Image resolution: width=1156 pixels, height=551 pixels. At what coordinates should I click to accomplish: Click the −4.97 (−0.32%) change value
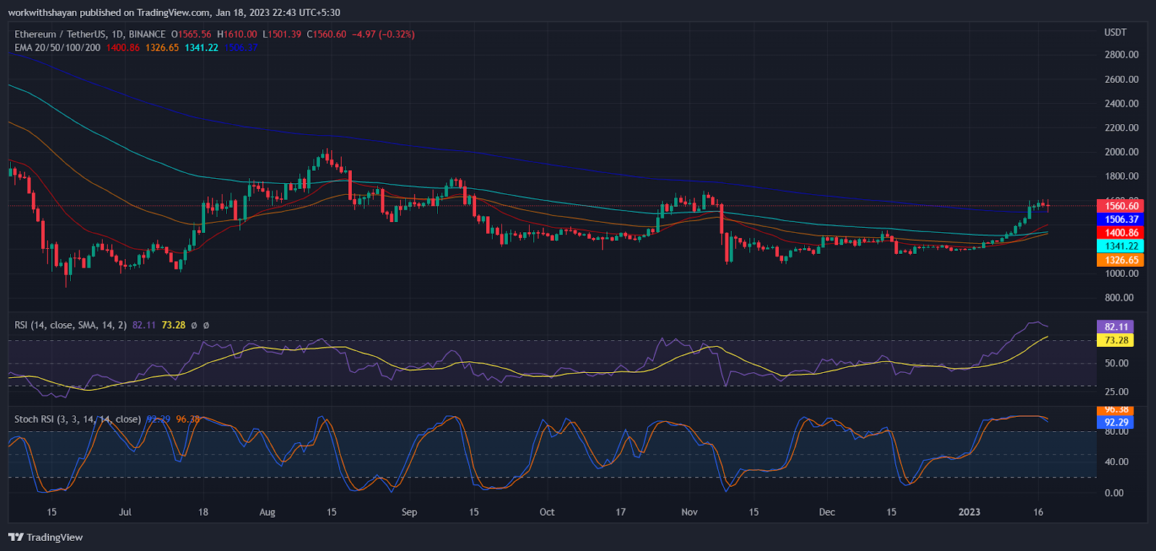tap(384, 35)
